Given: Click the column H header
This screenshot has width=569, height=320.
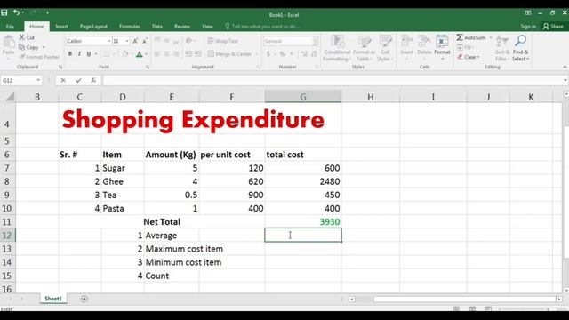Looking at the screenshot, I should click(x=371, y=97).
